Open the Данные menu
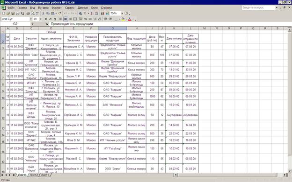This screenshot has height=182, width=292. (x=82, y=8)
